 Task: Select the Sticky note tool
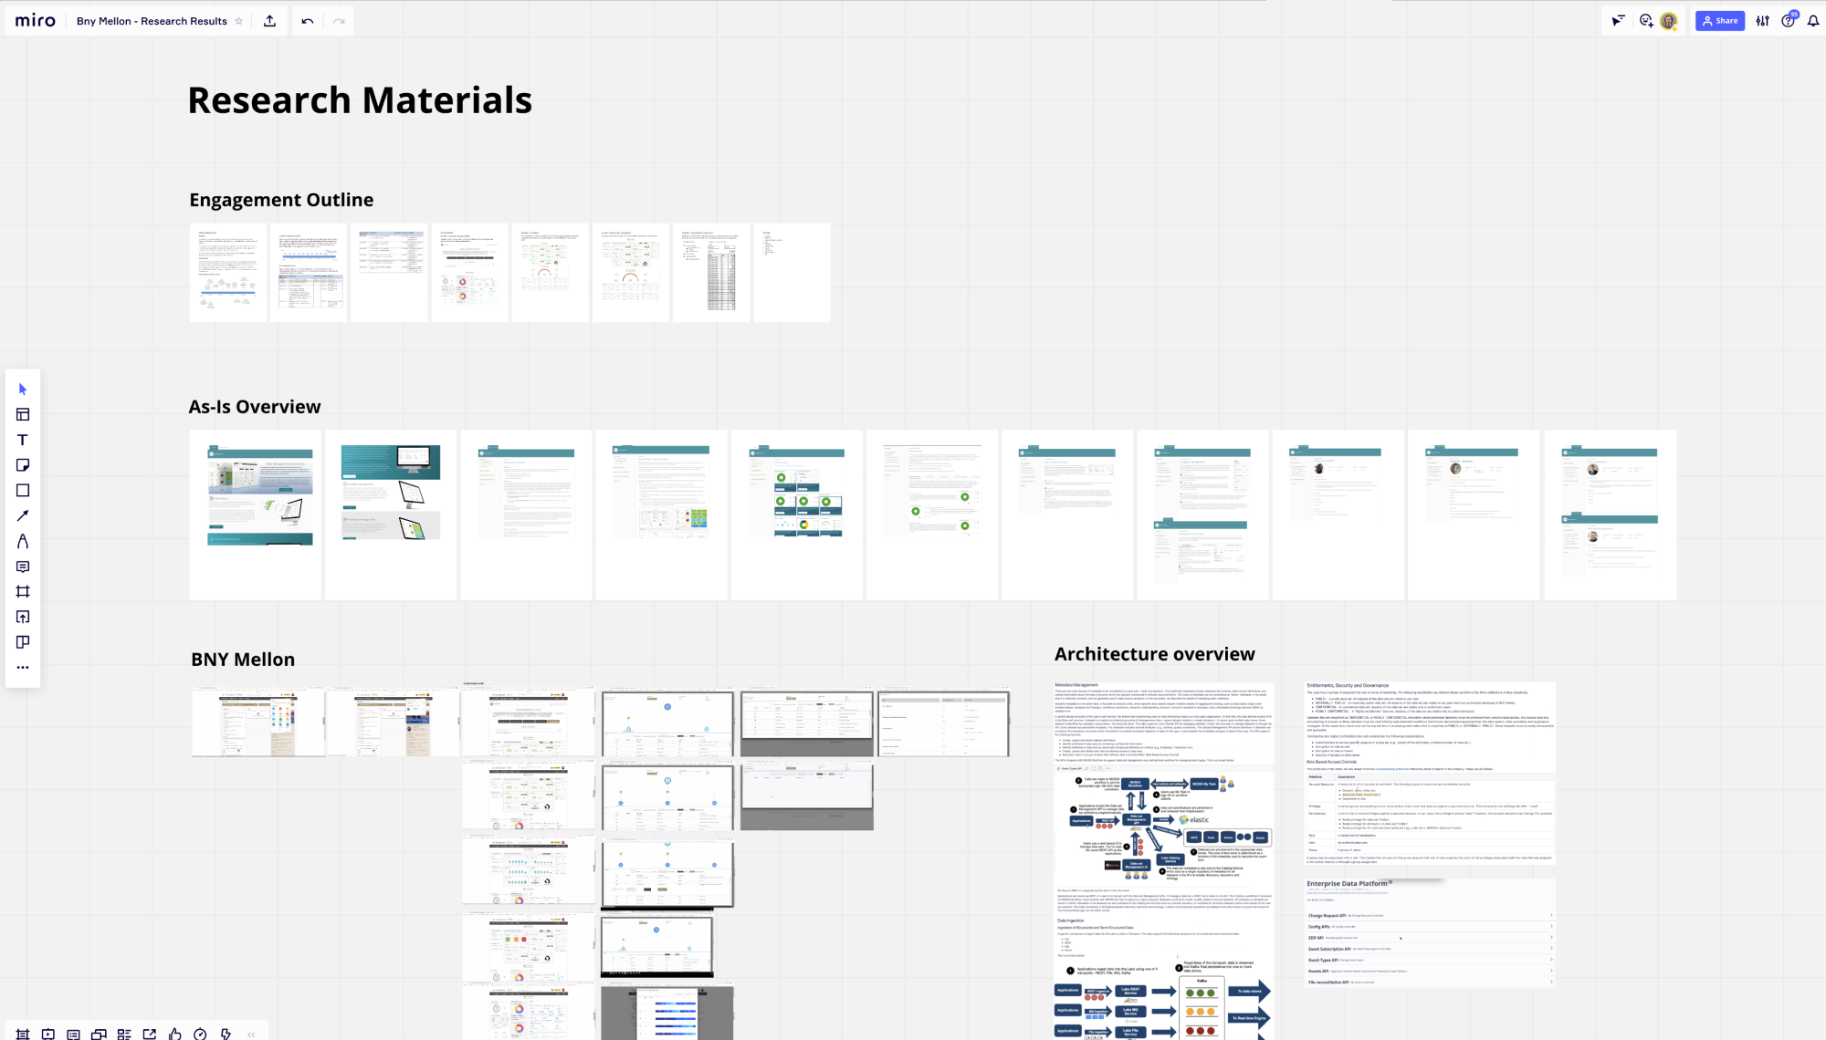coord(23,465)
